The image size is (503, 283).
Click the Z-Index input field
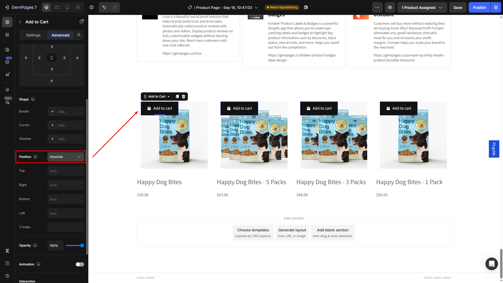66,227
